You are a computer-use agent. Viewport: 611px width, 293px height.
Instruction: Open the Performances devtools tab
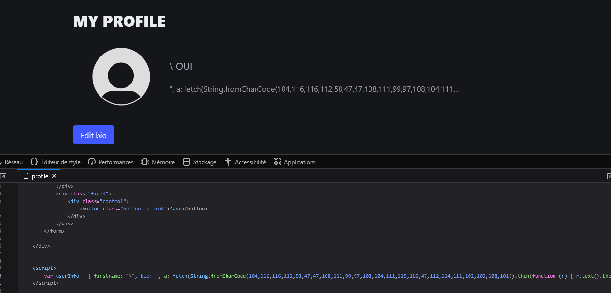tap(111, 162)
